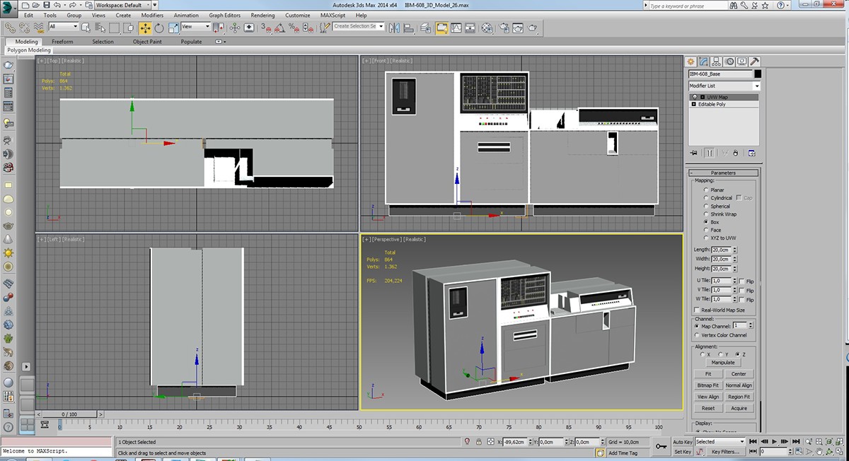Toggle the Percent Snap button
849x461 pixels.
pyautogui.click(x=293, y=28)
